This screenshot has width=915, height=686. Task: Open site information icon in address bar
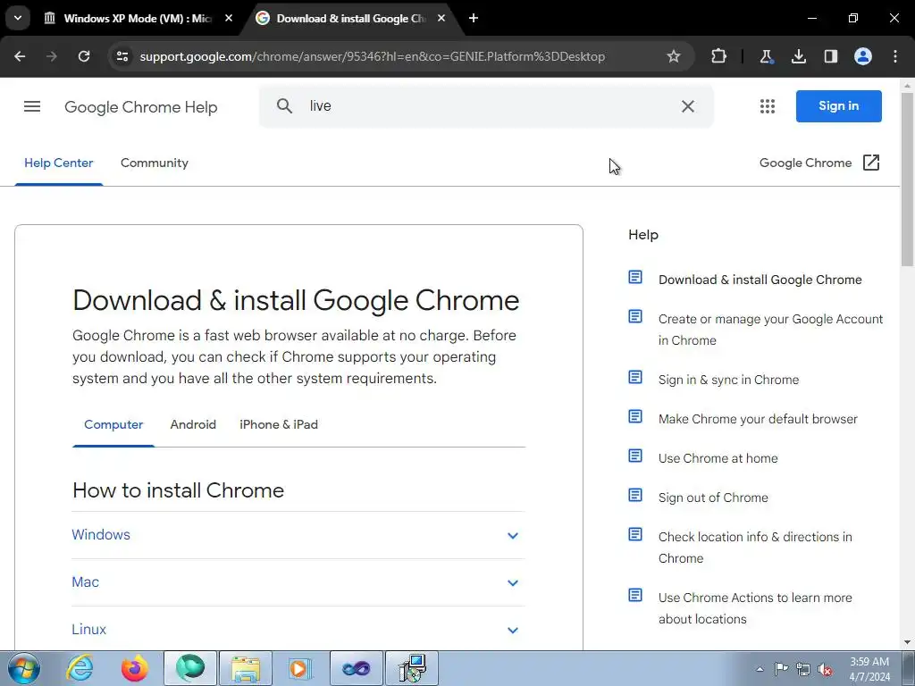[122, 56]
